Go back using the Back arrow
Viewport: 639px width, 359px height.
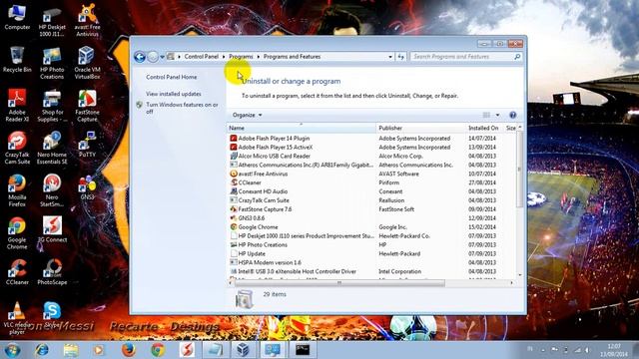coord(140,57)
